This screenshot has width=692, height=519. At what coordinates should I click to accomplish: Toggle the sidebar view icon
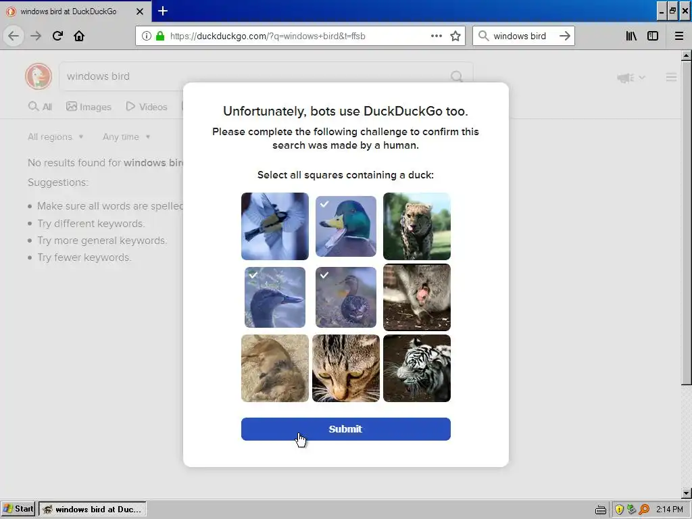click(x=653, y=36)
